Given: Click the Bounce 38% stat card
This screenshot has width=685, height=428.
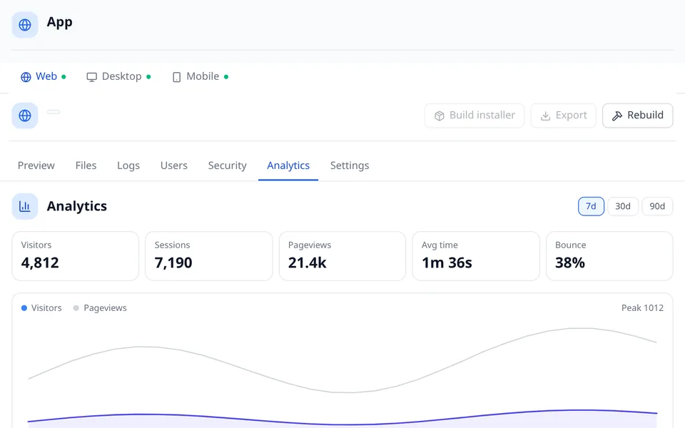Looking at the screenshot, I should tap(609, 256).
